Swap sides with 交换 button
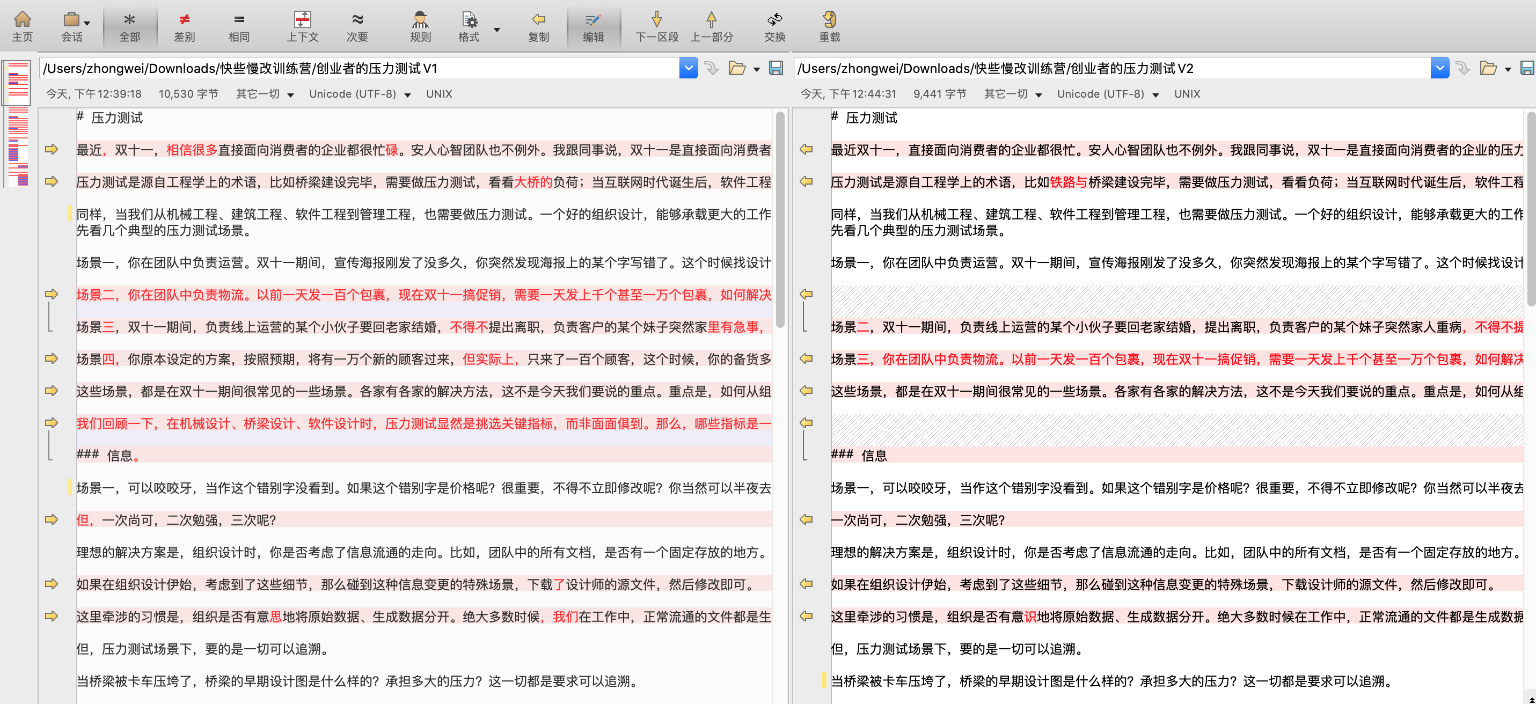Viewport: 1536px width, 704px height. [774, 26]
